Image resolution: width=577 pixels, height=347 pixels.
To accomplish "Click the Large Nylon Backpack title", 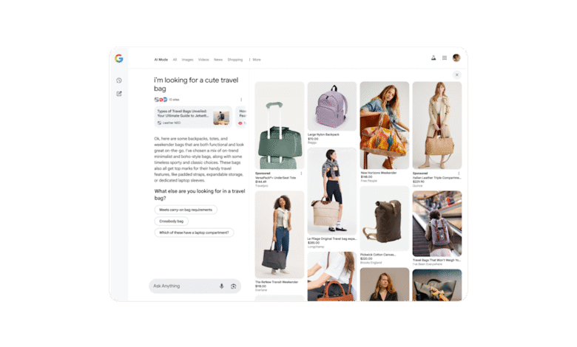I will point(323,134).
